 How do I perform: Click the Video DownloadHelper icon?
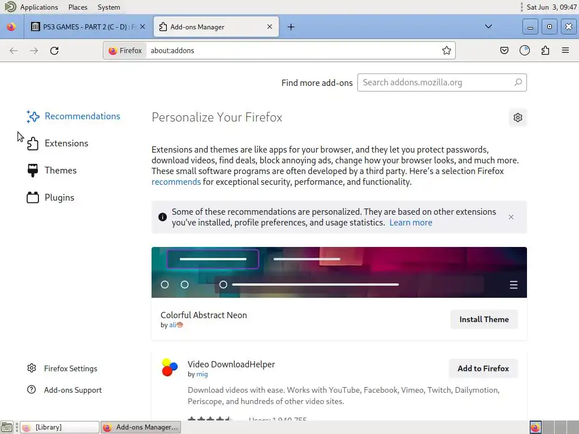pos(170,367)
